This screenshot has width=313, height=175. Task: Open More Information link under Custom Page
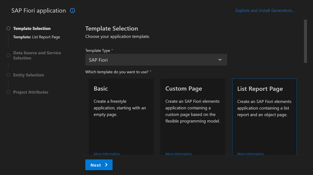179,154
